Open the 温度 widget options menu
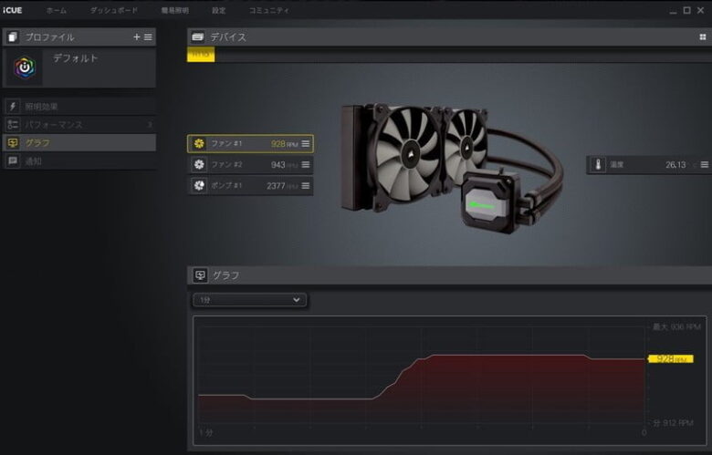Viewport: 712px width, 455px height. pyautogui.click(x=705, y=165)
